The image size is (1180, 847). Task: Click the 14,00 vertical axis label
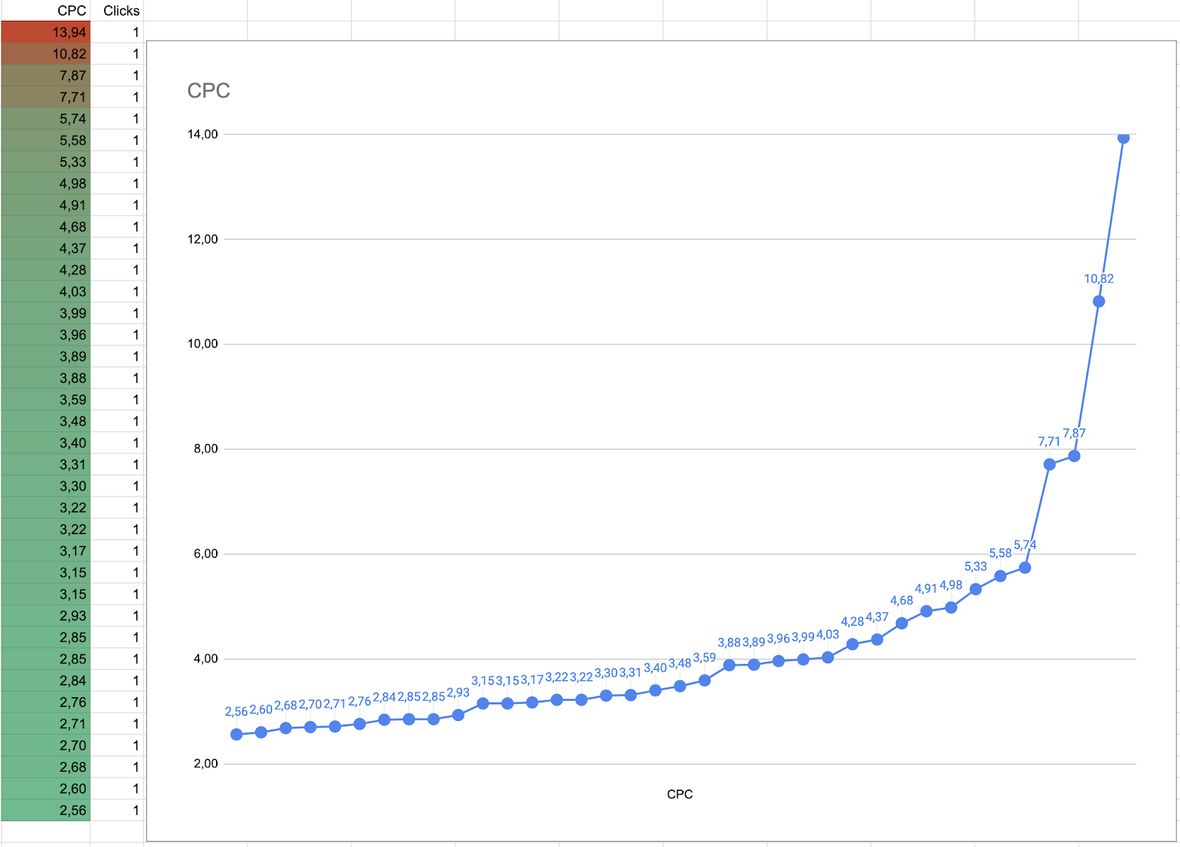[203, 134]
